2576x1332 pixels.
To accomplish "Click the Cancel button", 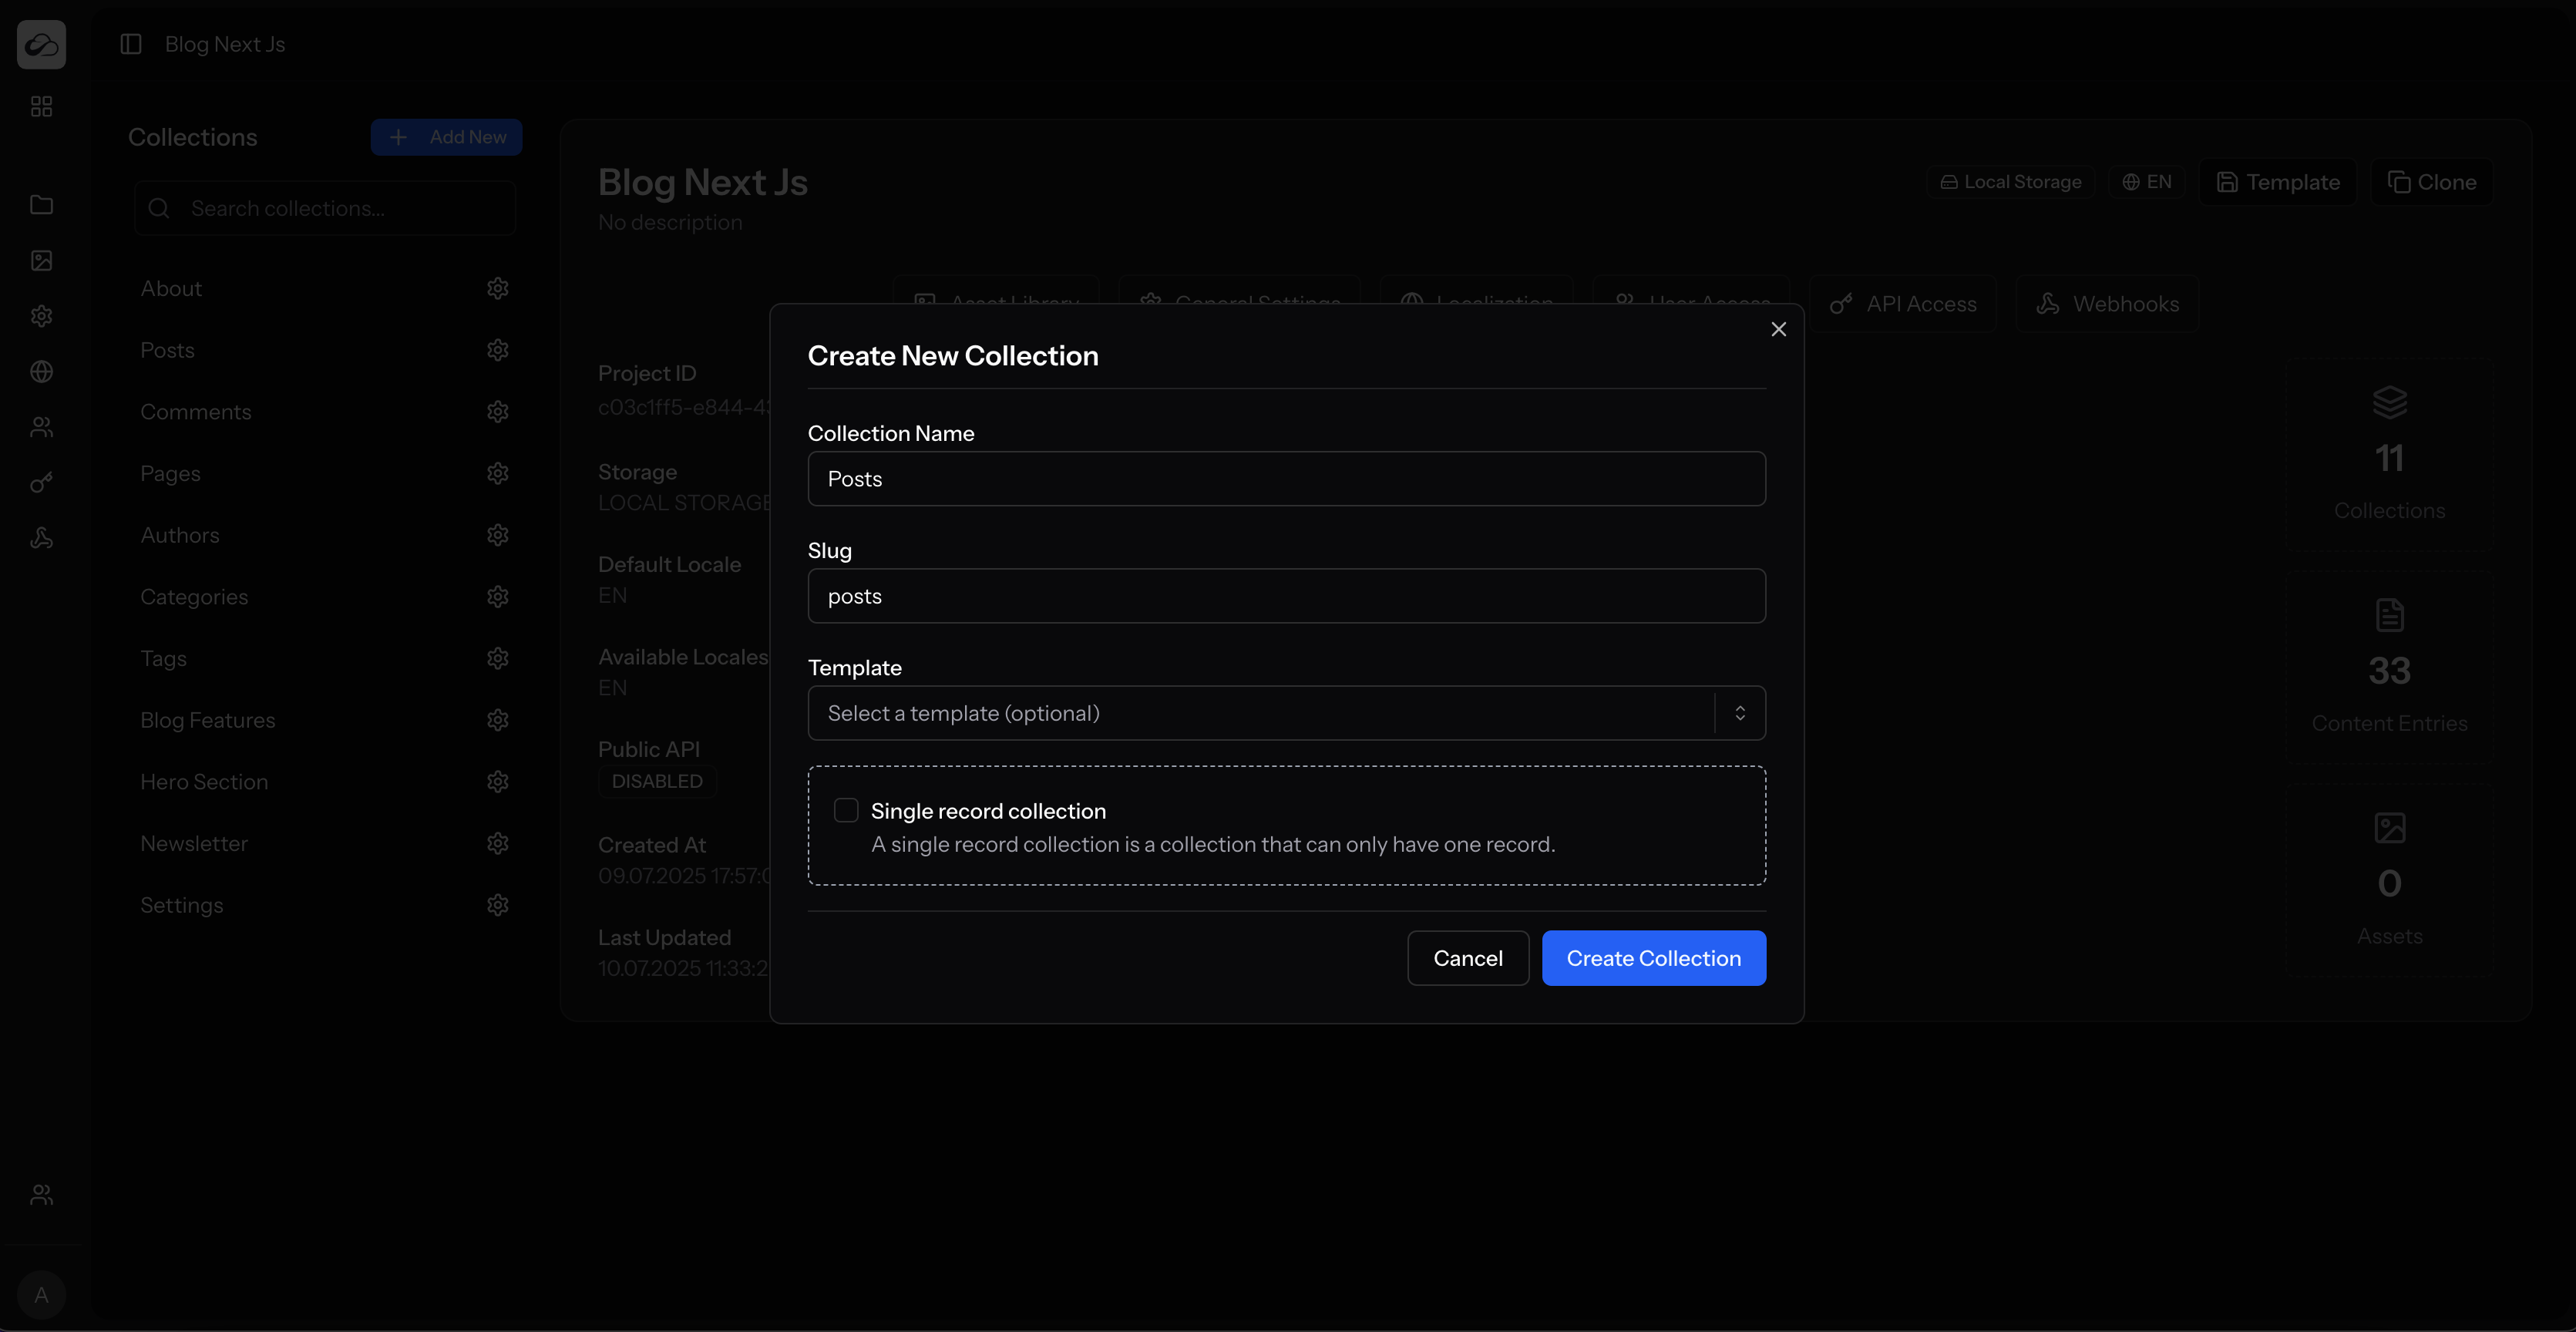I will (1468, 958).
